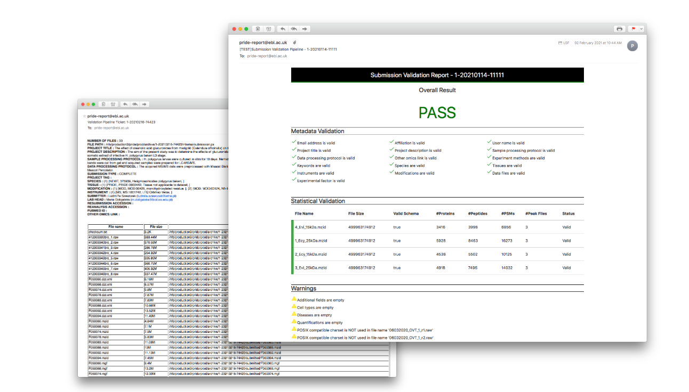Viewport: 689px width, 392px height.
Task: Select the 3_Evi_25kDa.mzid row
Action: tap(437, 268)
